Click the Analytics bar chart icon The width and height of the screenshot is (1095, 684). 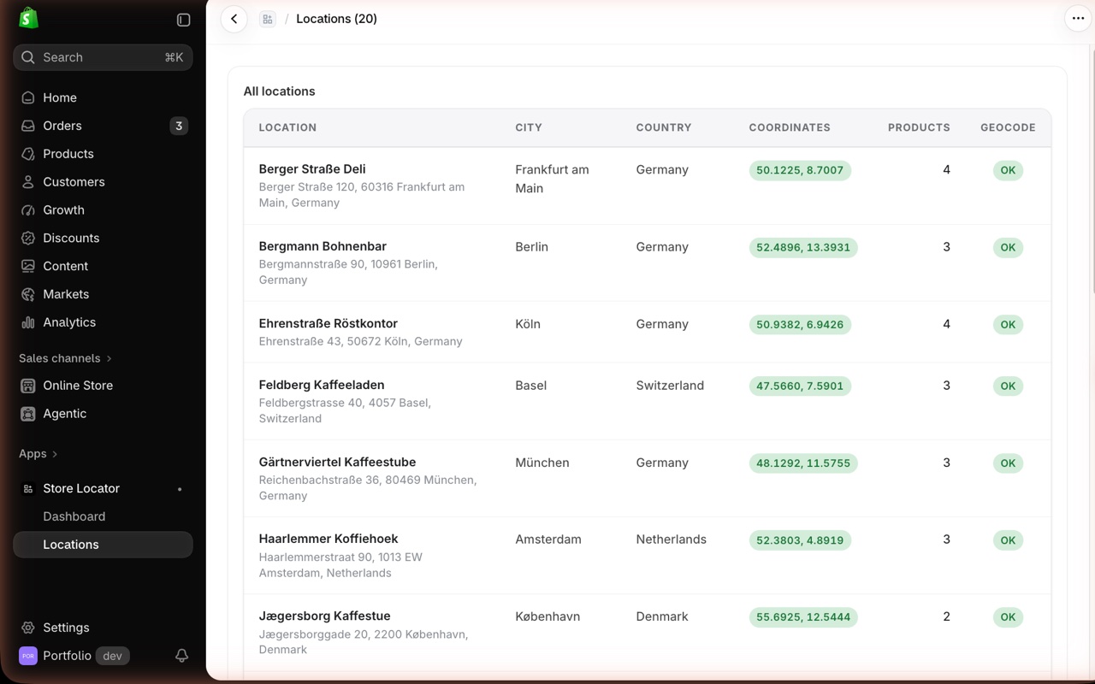pos(28,322)
